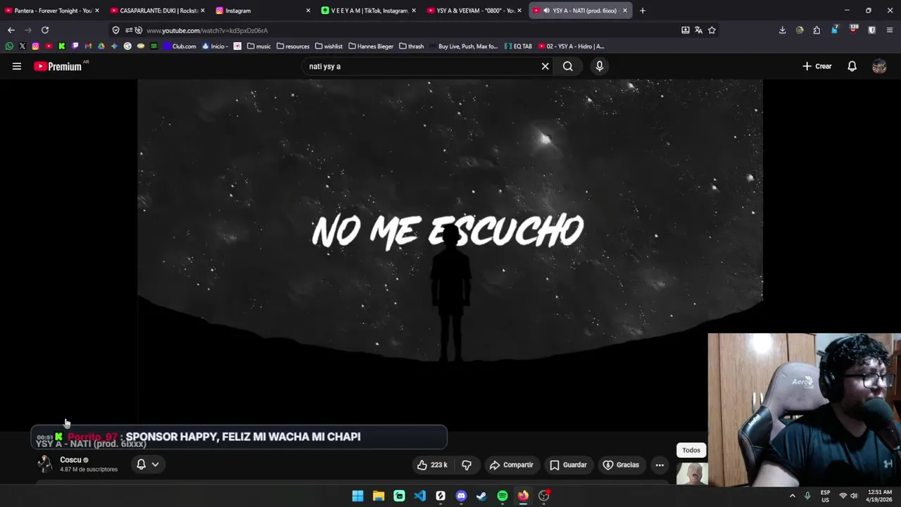Bookmark this page with the star icon

click(712, 30)
